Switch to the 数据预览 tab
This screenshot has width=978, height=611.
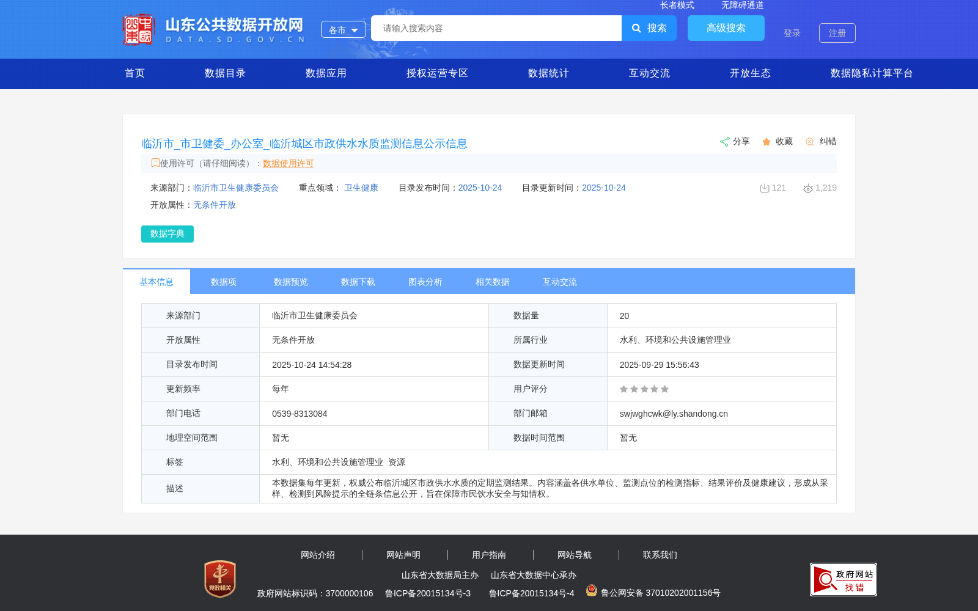pyautogui.click(x=291, y=282)
